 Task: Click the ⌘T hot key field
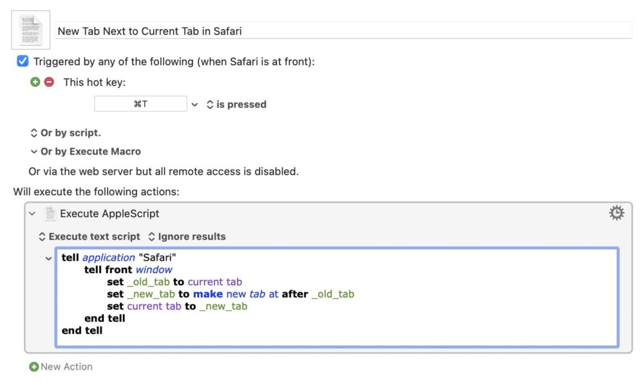click(140, 104)
